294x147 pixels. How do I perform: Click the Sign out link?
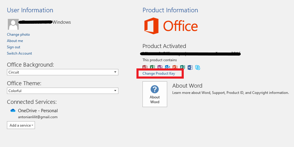[14, 47]
